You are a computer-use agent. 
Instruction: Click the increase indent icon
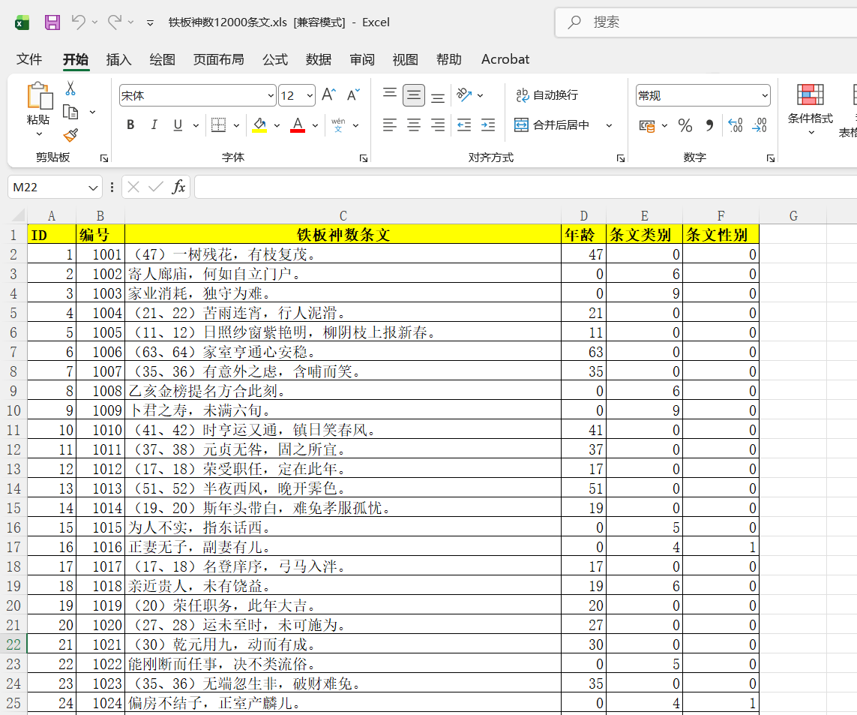pyautogui.click(x=488, y=125)
